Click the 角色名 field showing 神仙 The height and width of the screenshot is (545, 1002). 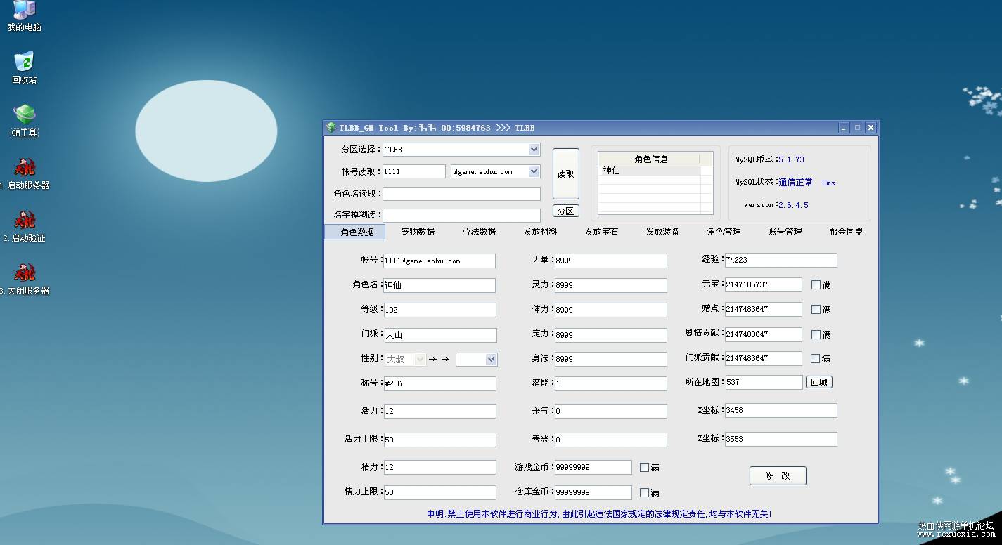coord(439,285)
